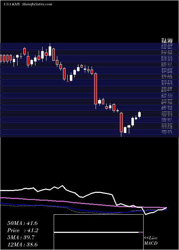The image size is (179, 250).
Task: Click the 'Price : 41.2' value
Action: (23, 230)
